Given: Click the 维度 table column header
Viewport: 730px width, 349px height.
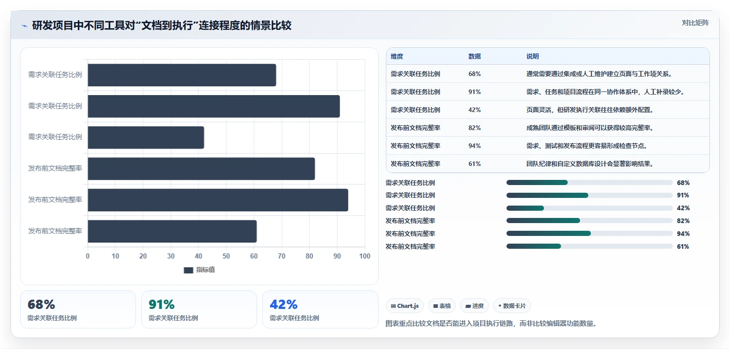Looking at the screenshot, I should 397,56.
